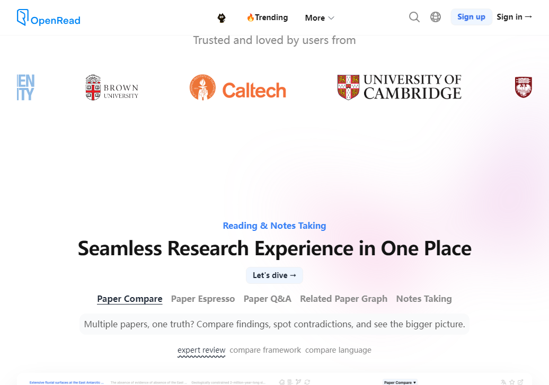Viewport: 549px width, 385px height.
Task: Select the compare language option
Action: point(338,350)
